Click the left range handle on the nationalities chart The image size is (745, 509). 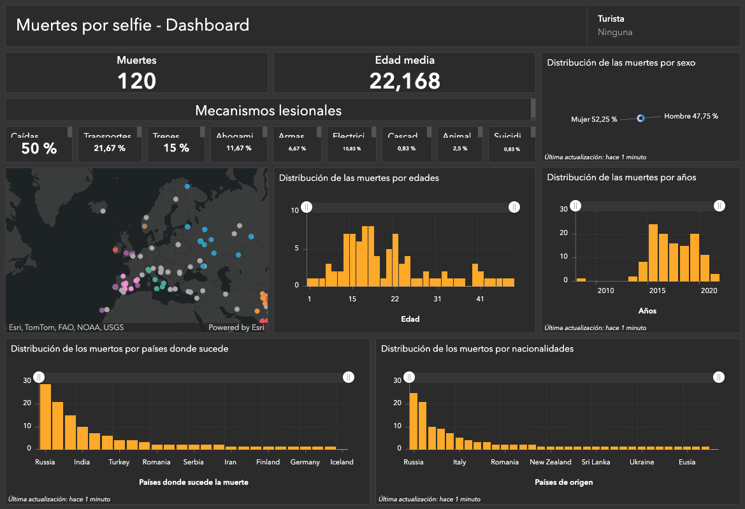coord(409,377)
